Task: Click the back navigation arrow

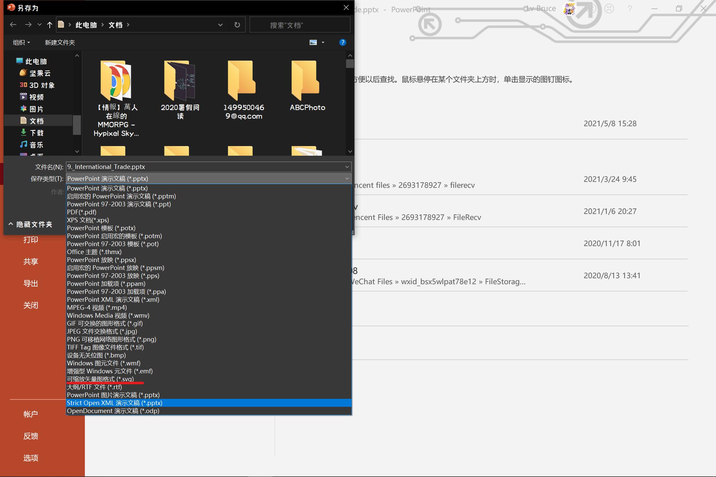Action: tap(13, 25)
